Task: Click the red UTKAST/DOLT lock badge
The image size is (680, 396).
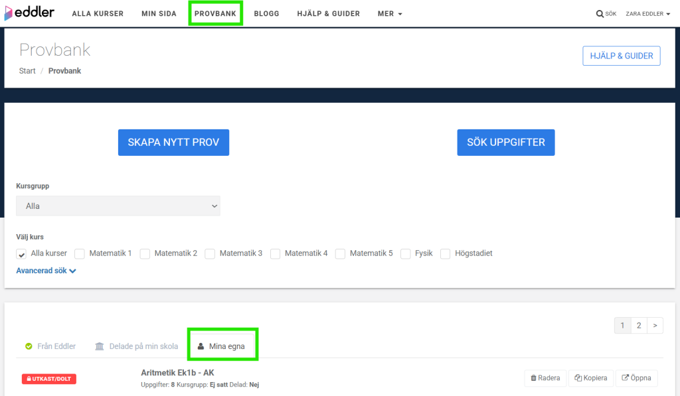Action: pos(49,379)
